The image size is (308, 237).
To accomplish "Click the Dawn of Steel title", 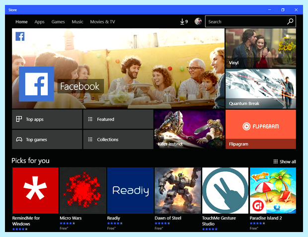I will coord(168,218).
